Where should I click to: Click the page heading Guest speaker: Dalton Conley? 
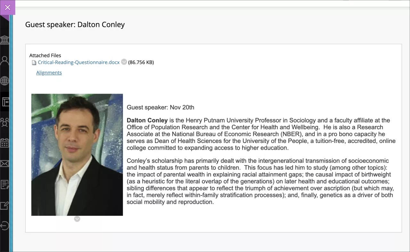tap(75, 25)
